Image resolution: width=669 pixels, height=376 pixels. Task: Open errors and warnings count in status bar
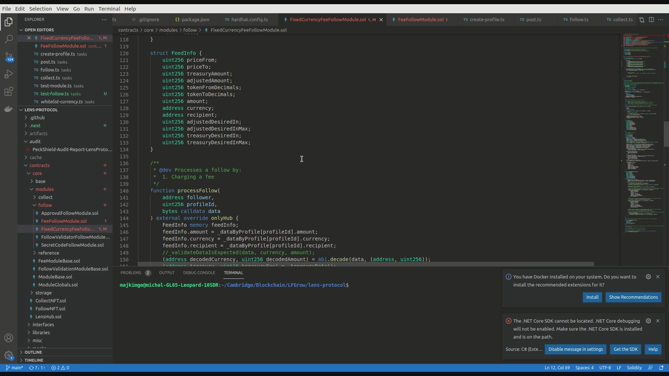pyautogui.click(x=60, y=368)
